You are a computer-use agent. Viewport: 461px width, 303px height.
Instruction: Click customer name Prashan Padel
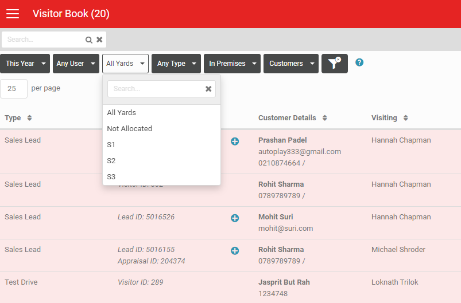pyautogui.click(x=282, y=140)
